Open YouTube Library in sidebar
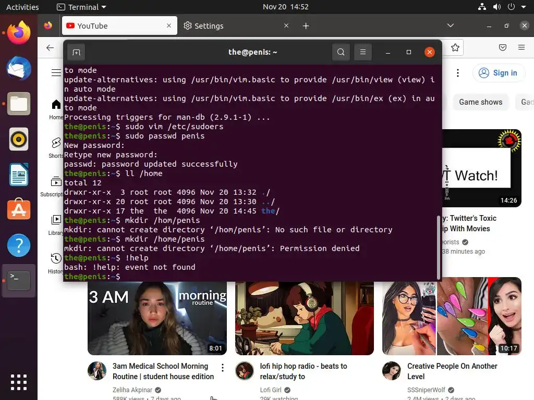The image size is (534, 400). (x=56, y=225)
